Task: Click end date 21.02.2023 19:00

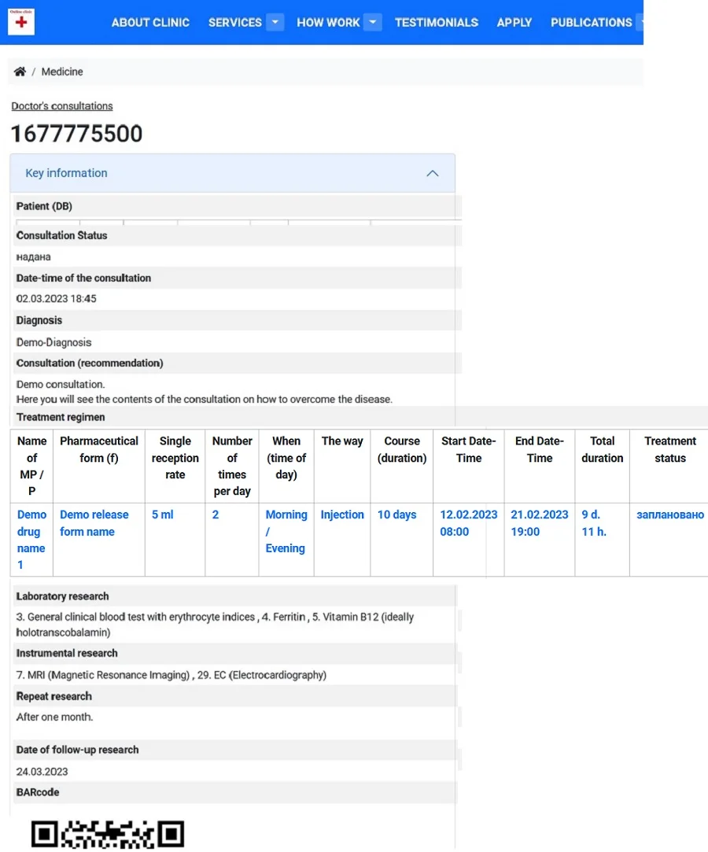Action: point(539,522)
